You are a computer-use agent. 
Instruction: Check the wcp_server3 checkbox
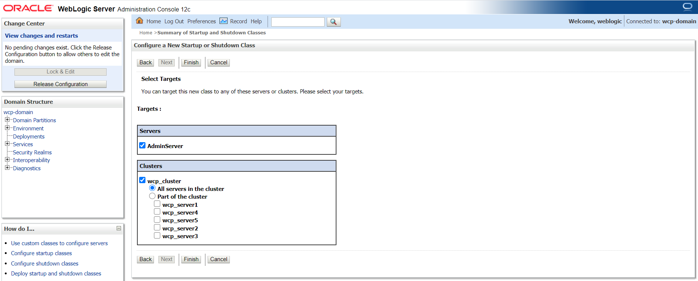157,235
